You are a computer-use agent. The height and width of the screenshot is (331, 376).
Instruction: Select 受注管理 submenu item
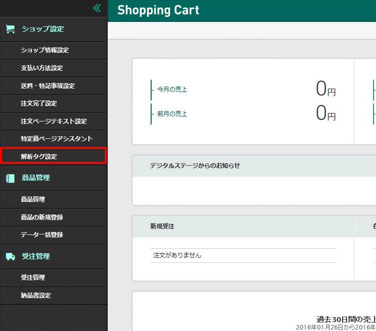tap(53, 278)
